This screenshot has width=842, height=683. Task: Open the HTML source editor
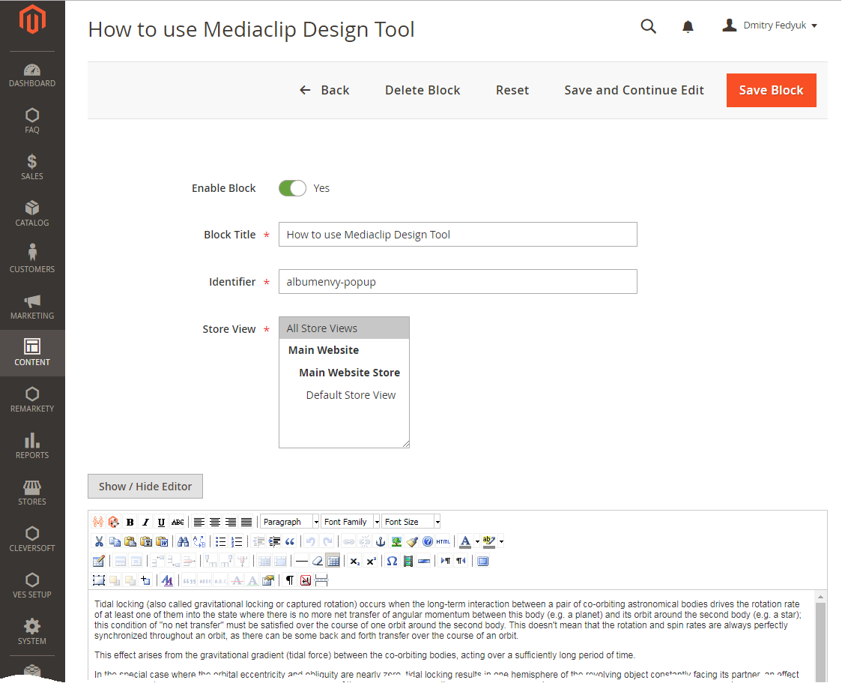click(443, 541)
